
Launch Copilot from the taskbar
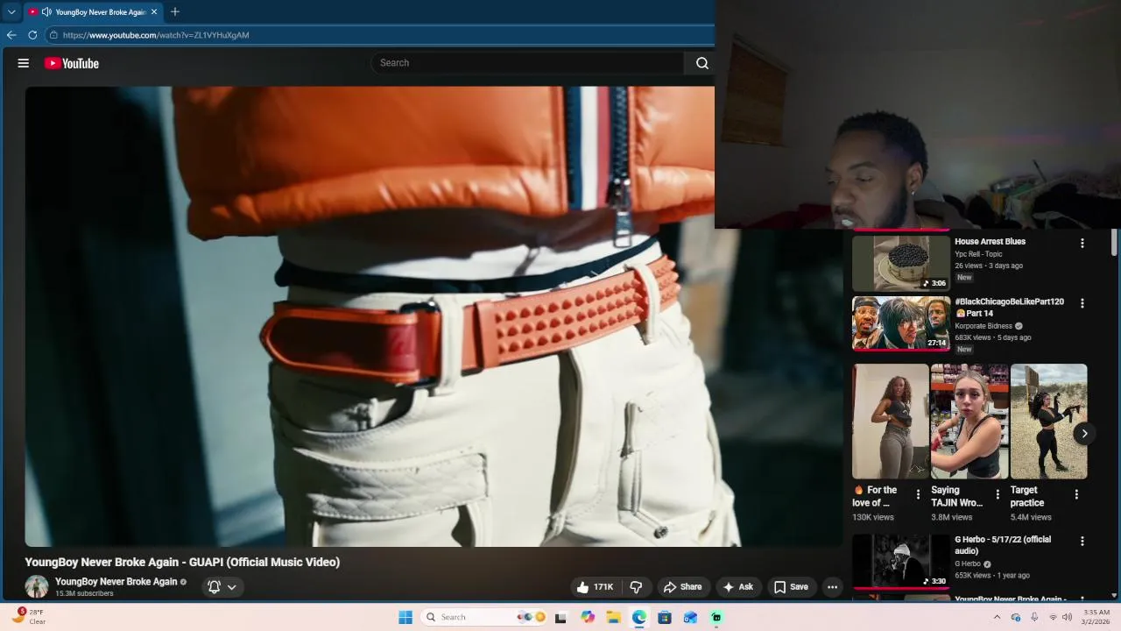pos(588,617)
